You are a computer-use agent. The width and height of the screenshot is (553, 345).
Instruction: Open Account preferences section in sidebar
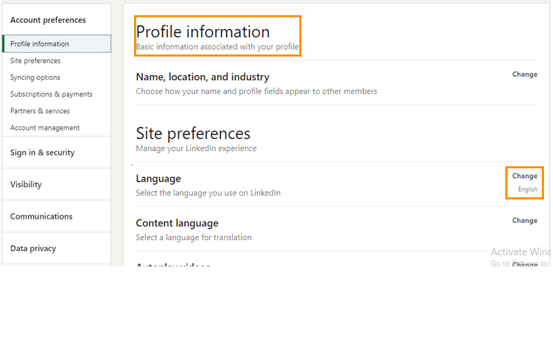(x=48, y=20)
